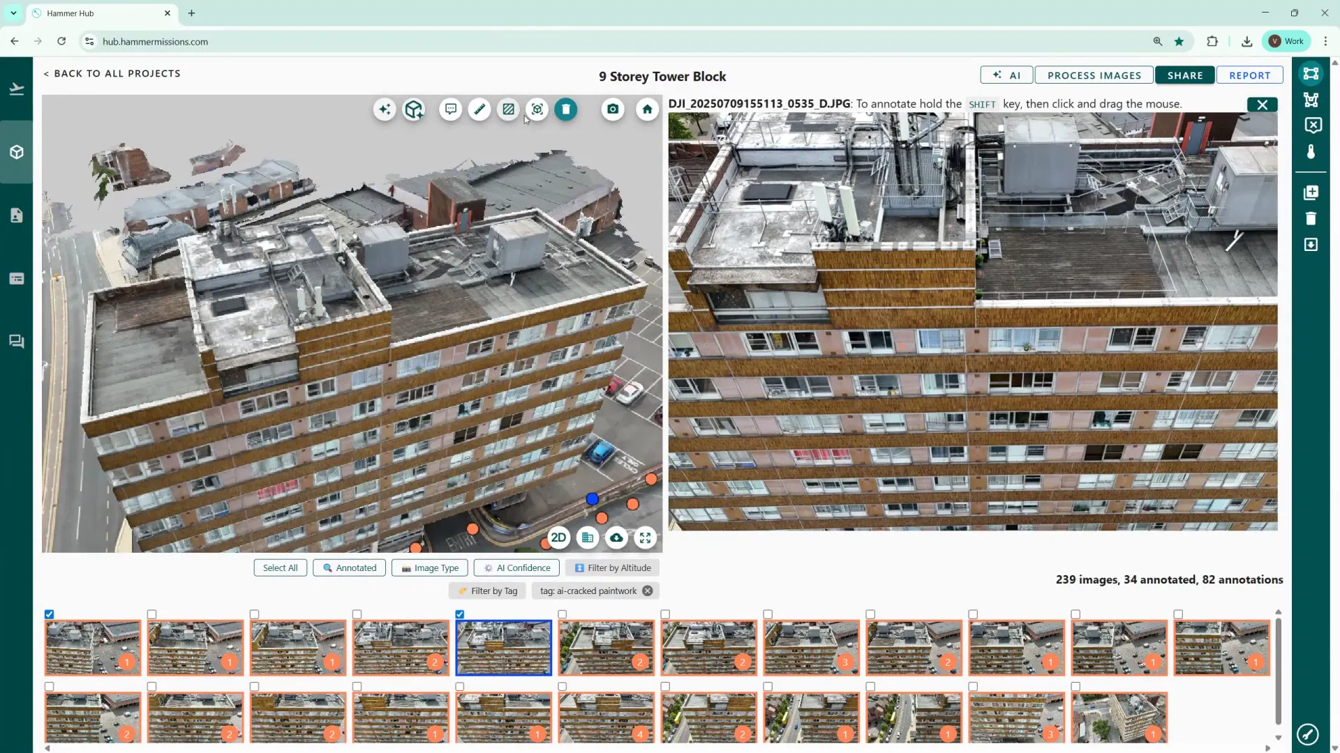The image size is (1340, 753).
Task: Select the rectangle annotation tool in right sidebar
Action: pyautogui.click(x=1311, y=74)
